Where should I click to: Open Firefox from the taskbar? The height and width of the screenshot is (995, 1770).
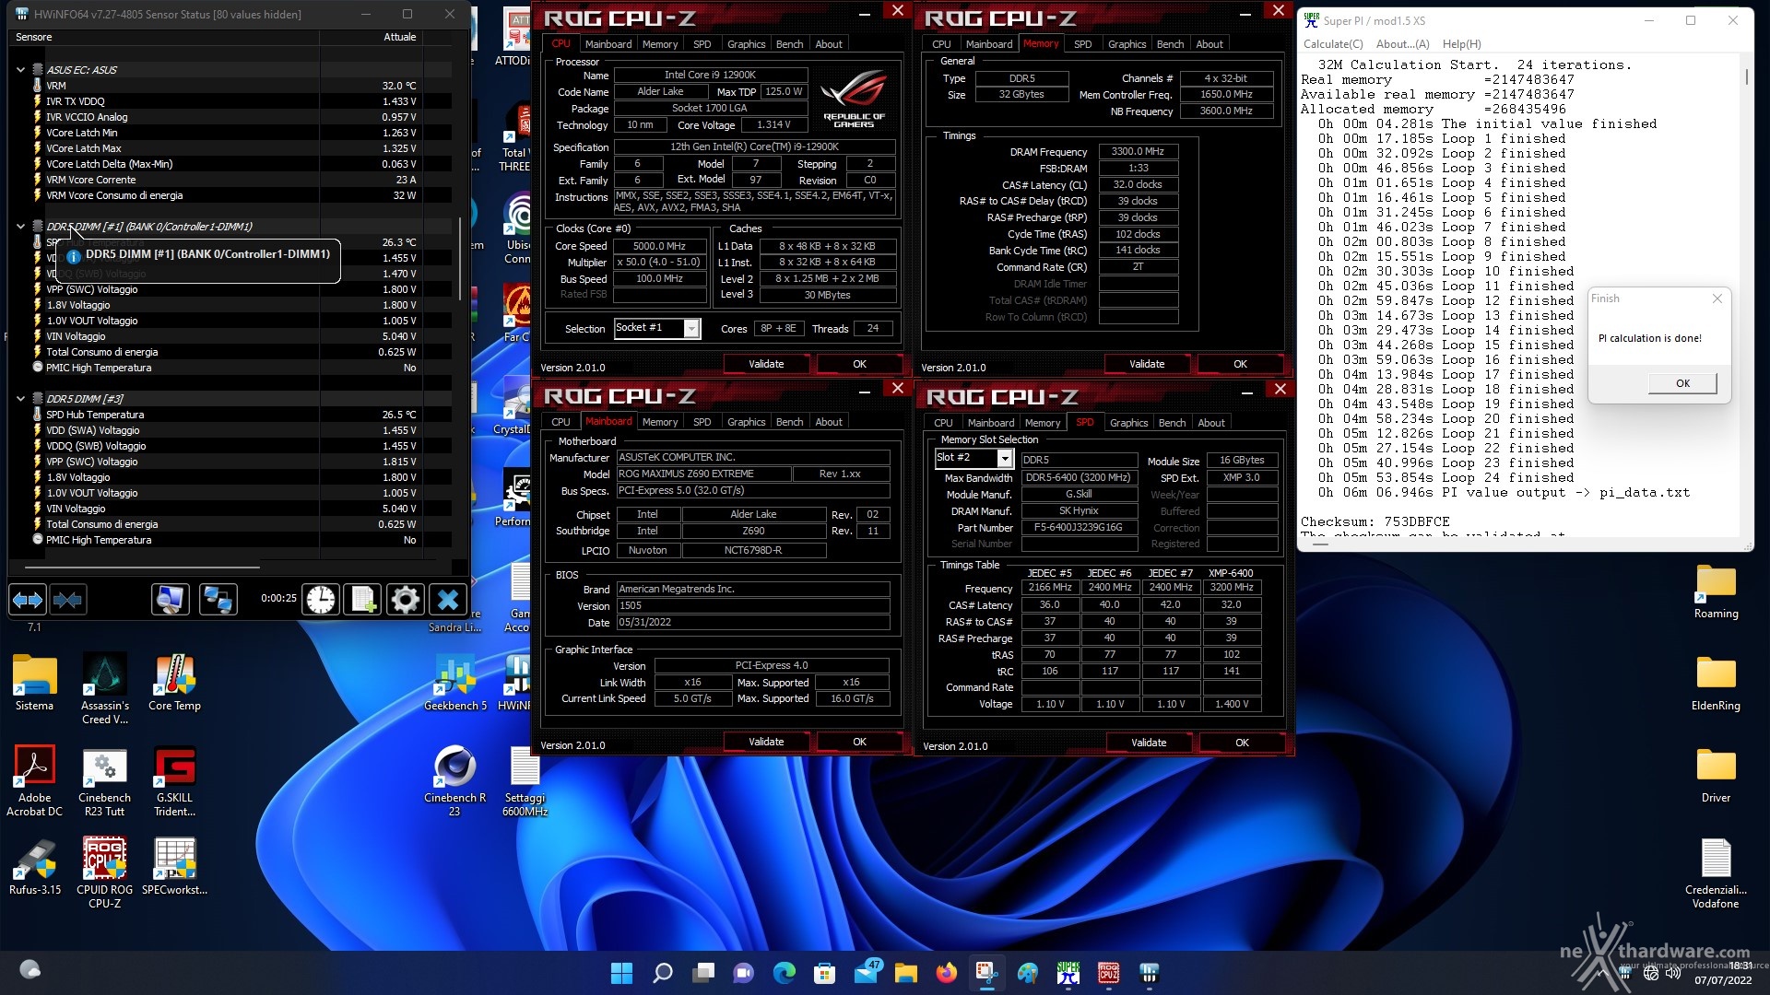pyautogui.click(x=946, y=973)
